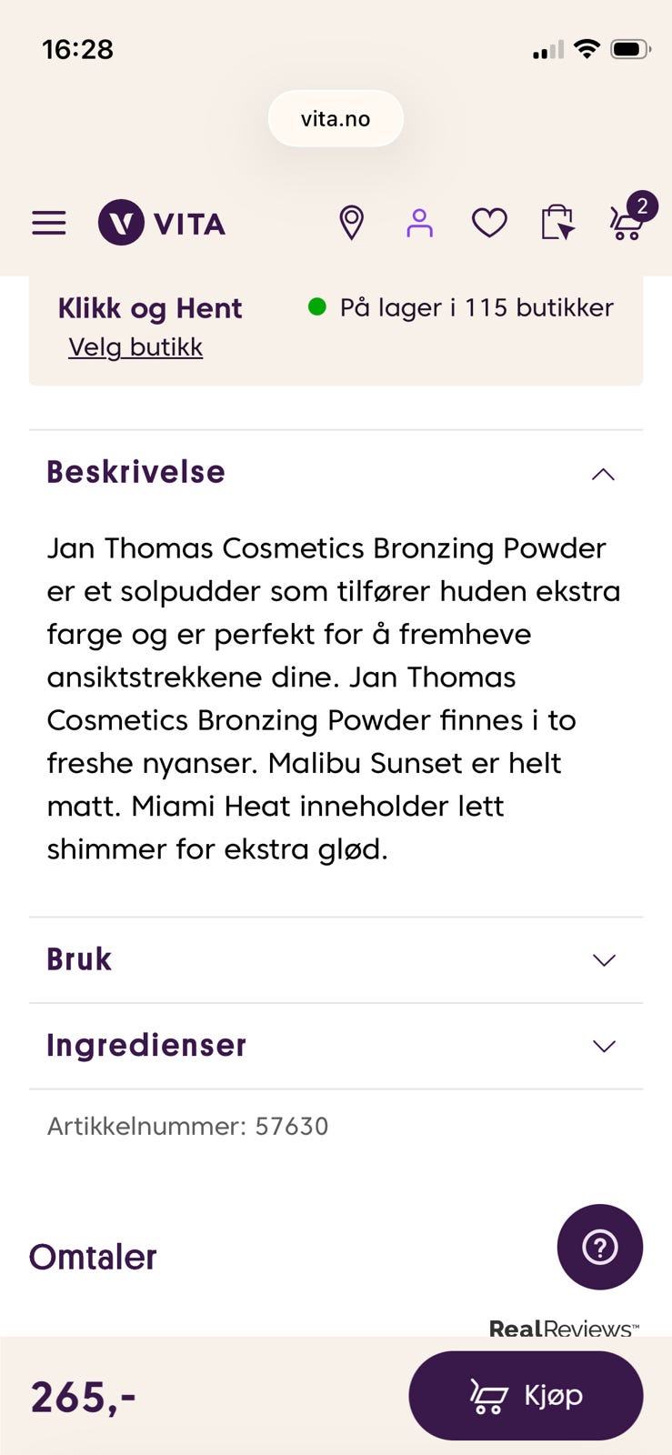Screen dimensions: 672x1455
Task: Open the store locator pin icon
Action: 351,223
